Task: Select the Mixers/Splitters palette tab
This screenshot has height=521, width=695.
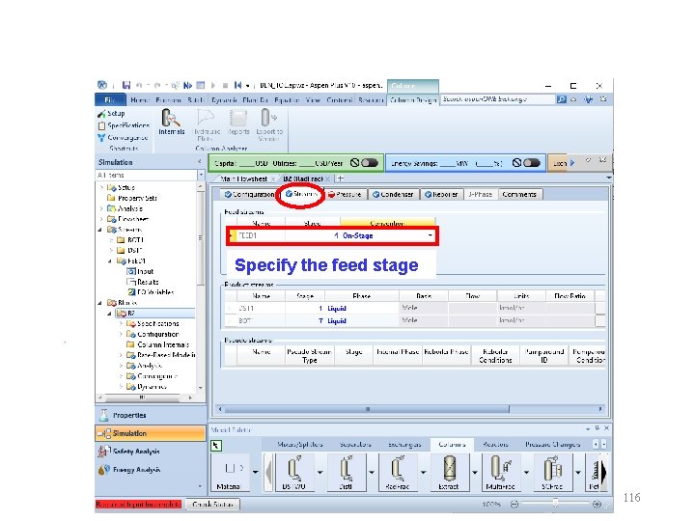Action: (x=300, y=444)
